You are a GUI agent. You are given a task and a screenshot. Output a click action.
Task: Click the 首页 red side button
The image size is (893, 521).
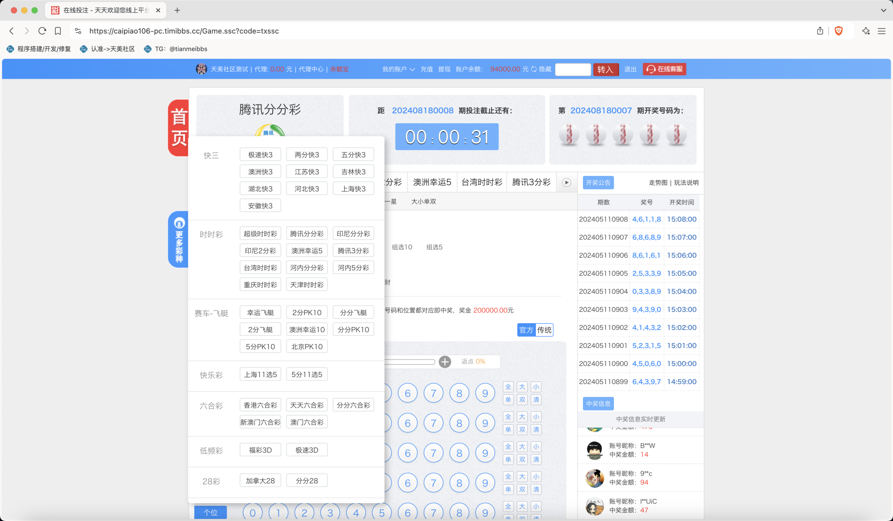point(178,128)
